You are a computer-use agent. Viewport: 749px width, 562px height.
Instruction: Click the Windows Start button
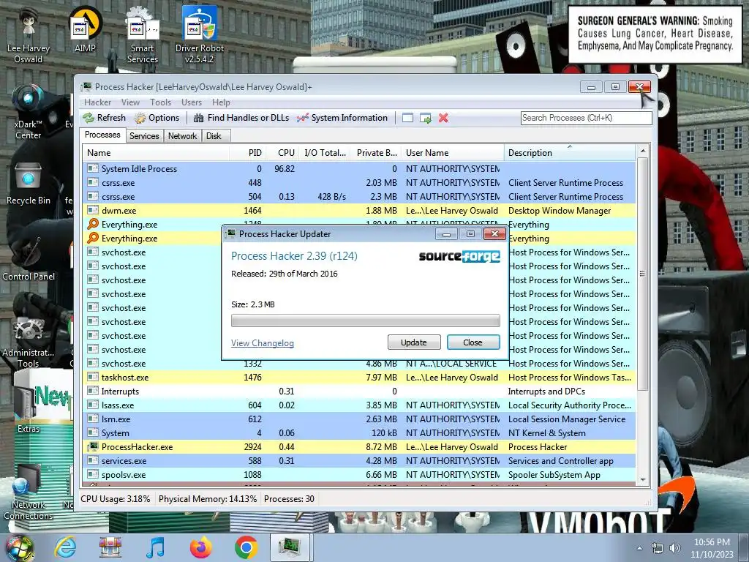pyautogui.click(x=20, y=548)
